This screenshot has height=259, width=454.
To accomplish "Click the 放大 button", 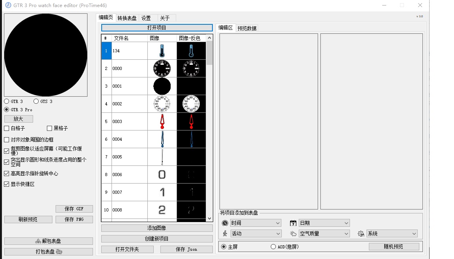I will (19, 119).
